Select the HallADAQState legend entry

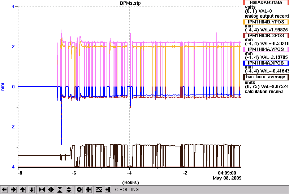(x=266, y=3)
